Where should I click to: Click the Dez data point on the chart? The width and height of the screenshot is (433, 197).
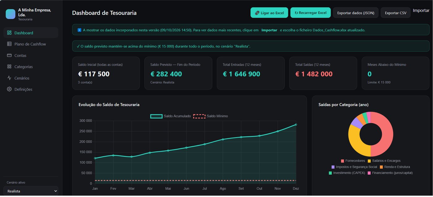296,124
